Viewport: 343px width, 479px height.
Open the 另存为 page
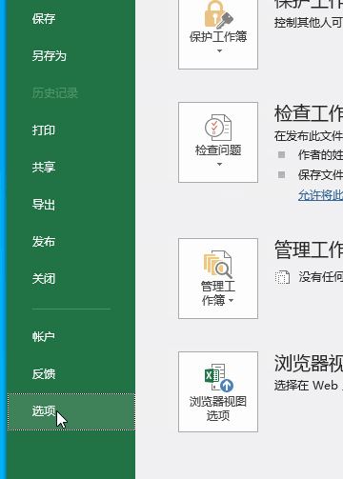pos(50,56)
